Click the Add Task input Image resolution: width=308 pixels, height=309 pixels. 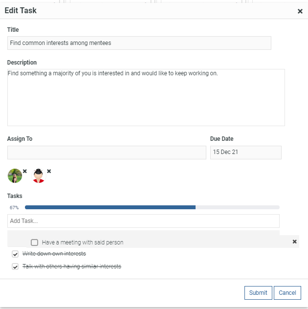point(143,221)
